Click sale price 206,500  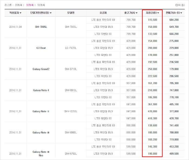tap(174, 76)
